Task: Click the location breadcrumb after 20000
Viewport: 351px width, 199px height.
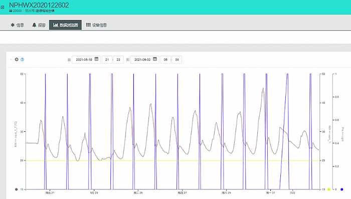Action: (x=40, y=11)
